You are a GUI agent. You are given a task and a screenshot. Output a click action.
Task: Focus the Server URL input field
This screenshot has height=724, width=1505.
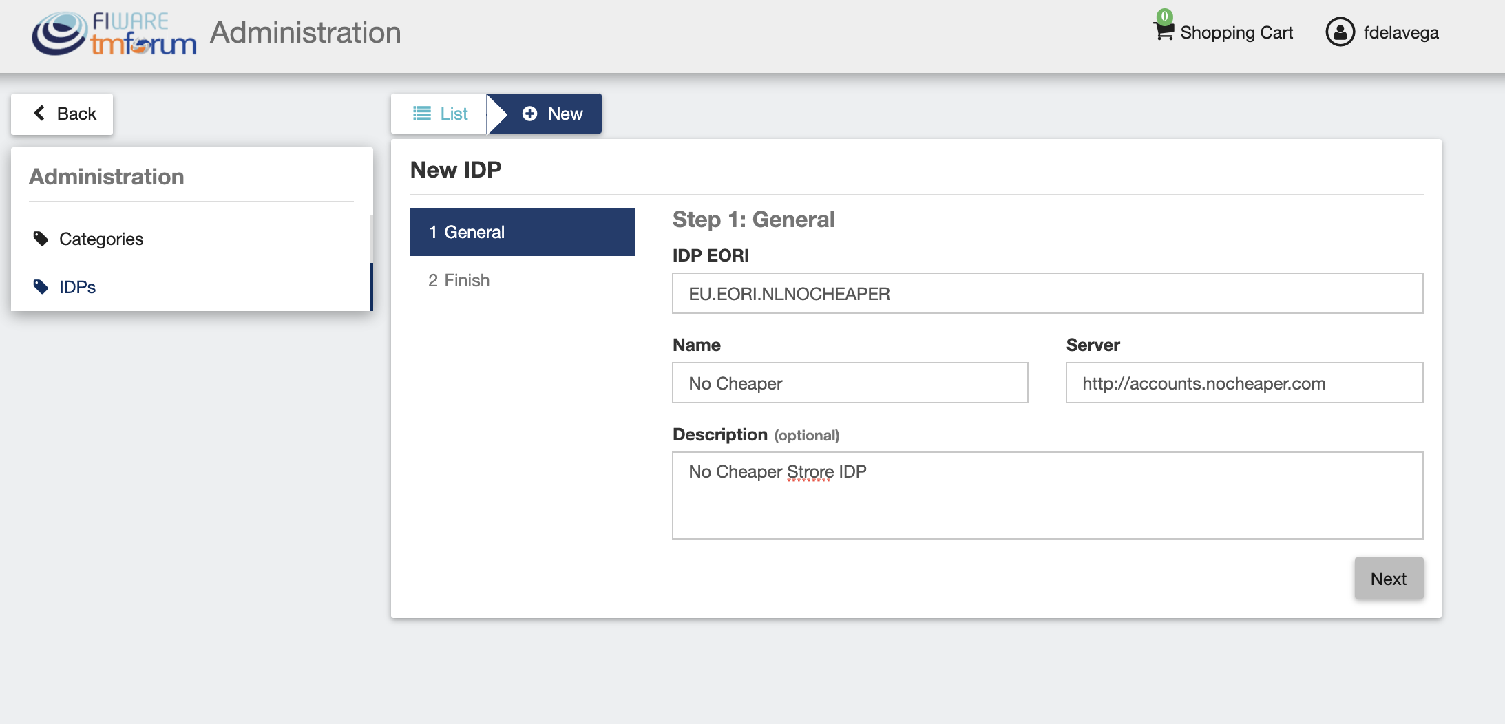[1245, 383]
